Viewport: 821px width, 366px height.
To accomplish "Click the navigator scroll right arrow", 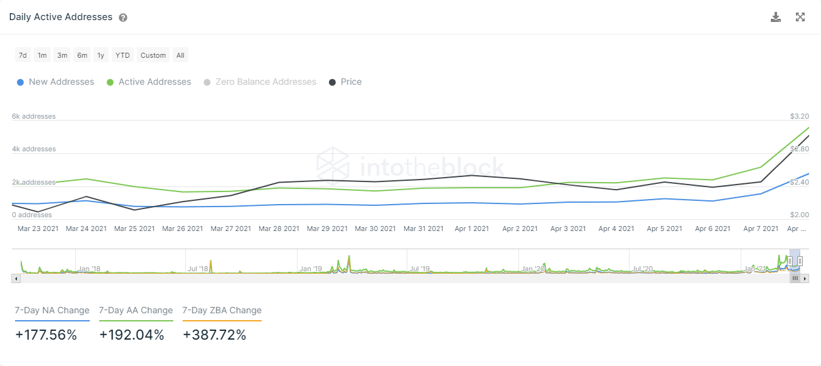I will click(805, 278).
